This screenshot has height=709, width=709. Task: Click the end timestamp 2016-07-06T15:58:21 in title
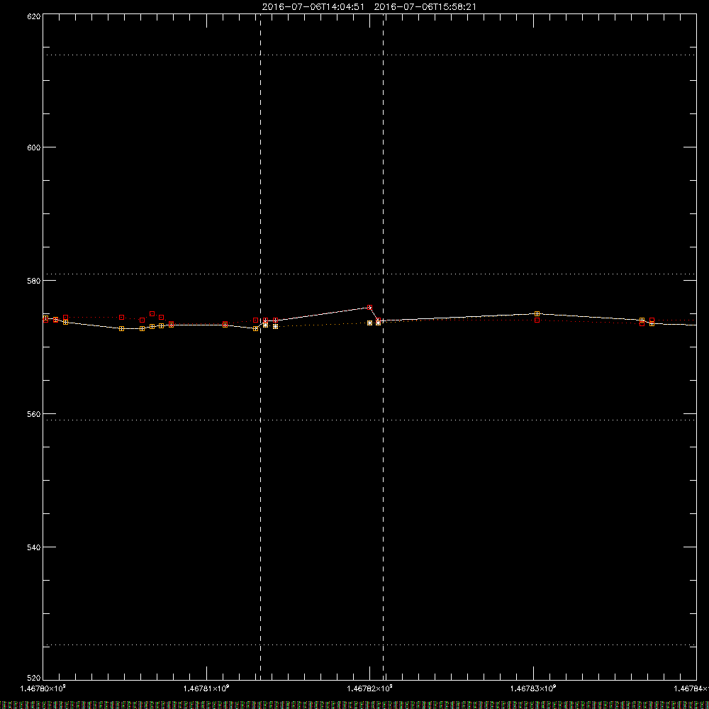point(425,7)
